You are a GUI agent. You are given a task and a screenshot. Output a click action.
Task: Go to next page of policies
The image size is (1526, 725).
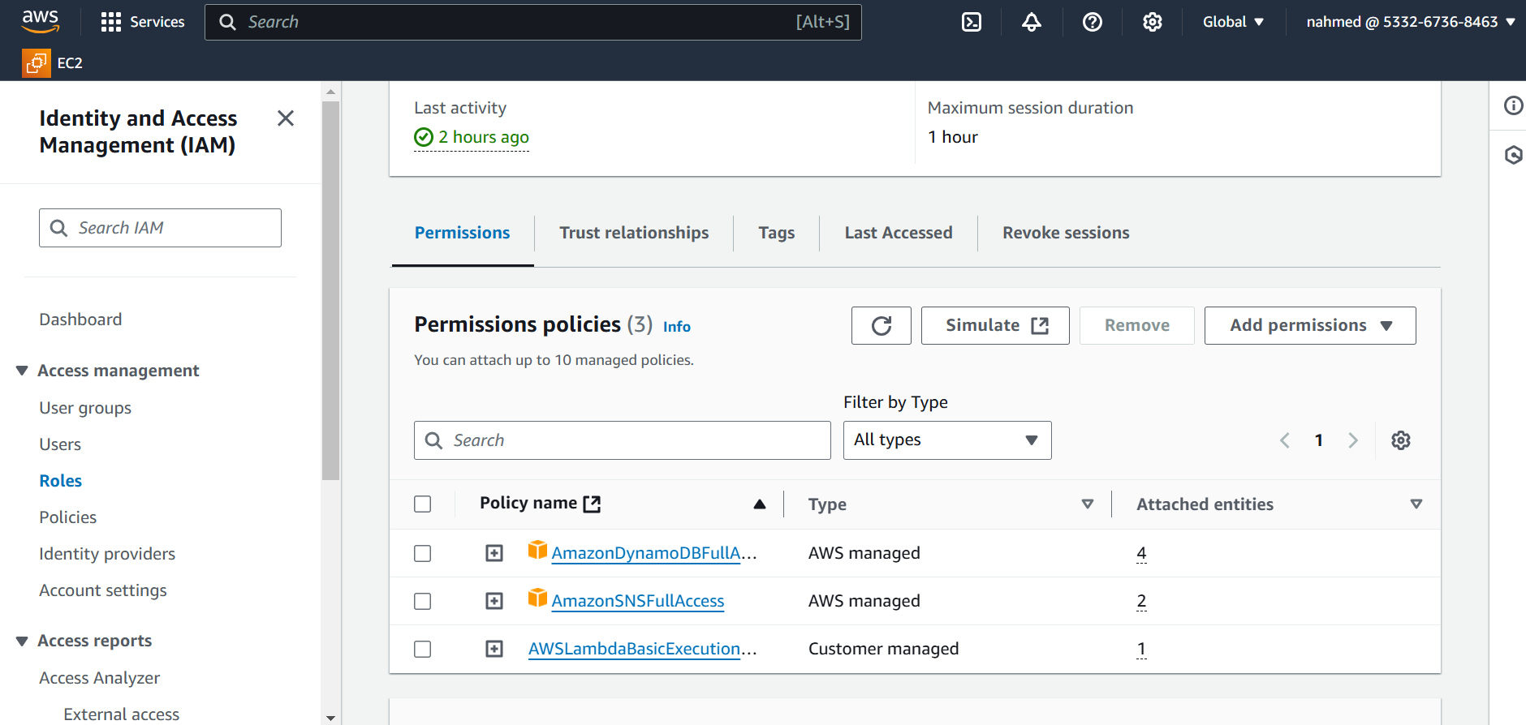click(x=1353, y=440)
